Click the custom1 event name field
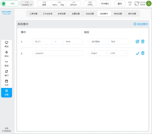Image resolution: width=152 pixels, height=134 pixels. (58, 53)
